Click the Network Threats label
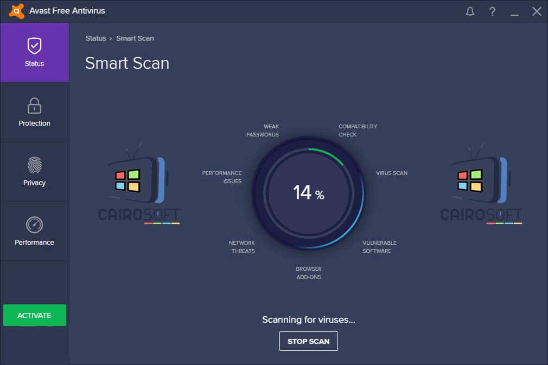 [x=242, y=247]
